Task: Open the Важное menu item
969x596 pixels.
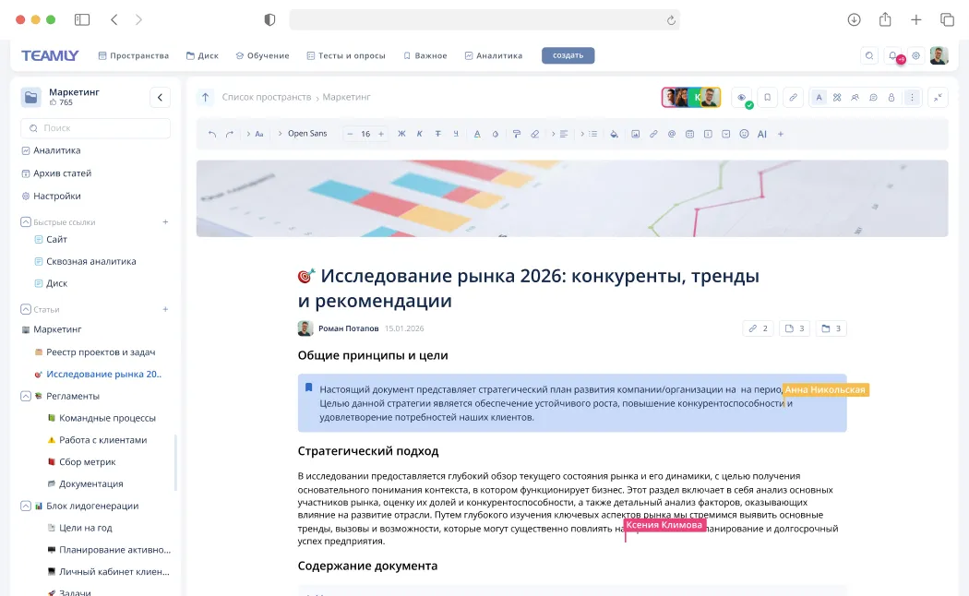Action: (x=425, y=55)
